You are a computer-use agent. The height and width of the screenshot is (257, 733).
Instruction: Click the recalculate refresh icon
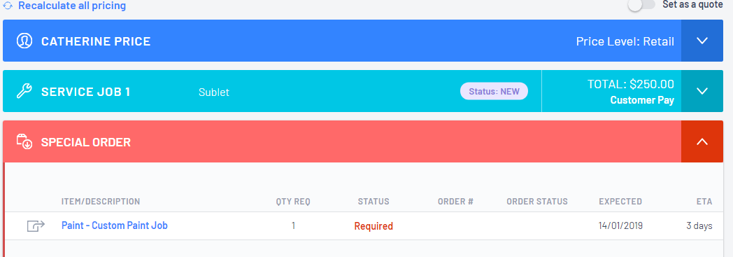pyautogui.click(x=8, y=6)
